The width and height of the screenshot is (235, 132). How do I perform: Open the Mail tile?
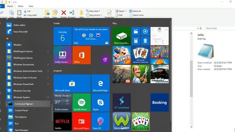tap(91, 36)
